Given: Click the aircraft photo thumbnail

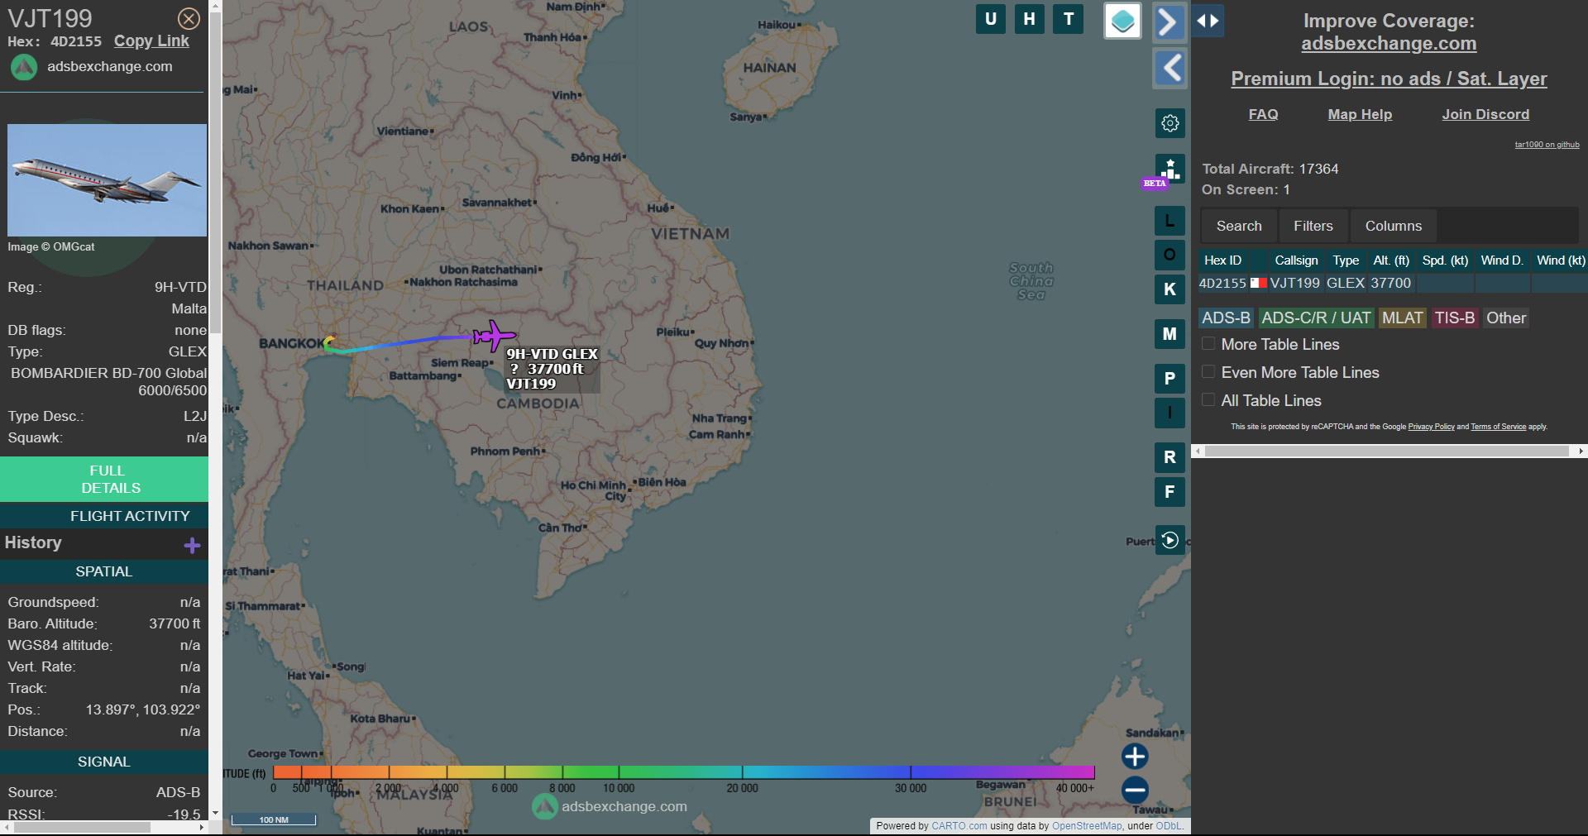Looking at the screenshot, I should (107, 180).
